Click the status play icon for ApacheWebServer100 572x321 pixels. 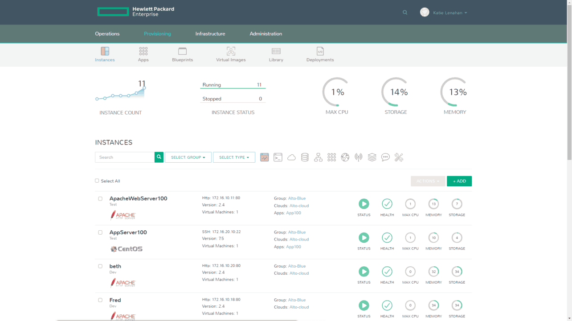tap(364, 204)
